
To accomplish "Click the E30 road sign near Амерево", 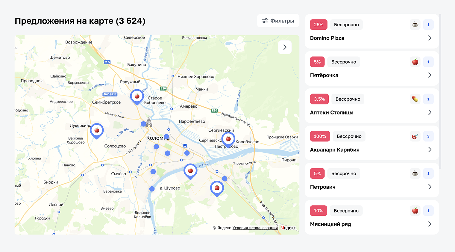I will click(x=214, y=111).
